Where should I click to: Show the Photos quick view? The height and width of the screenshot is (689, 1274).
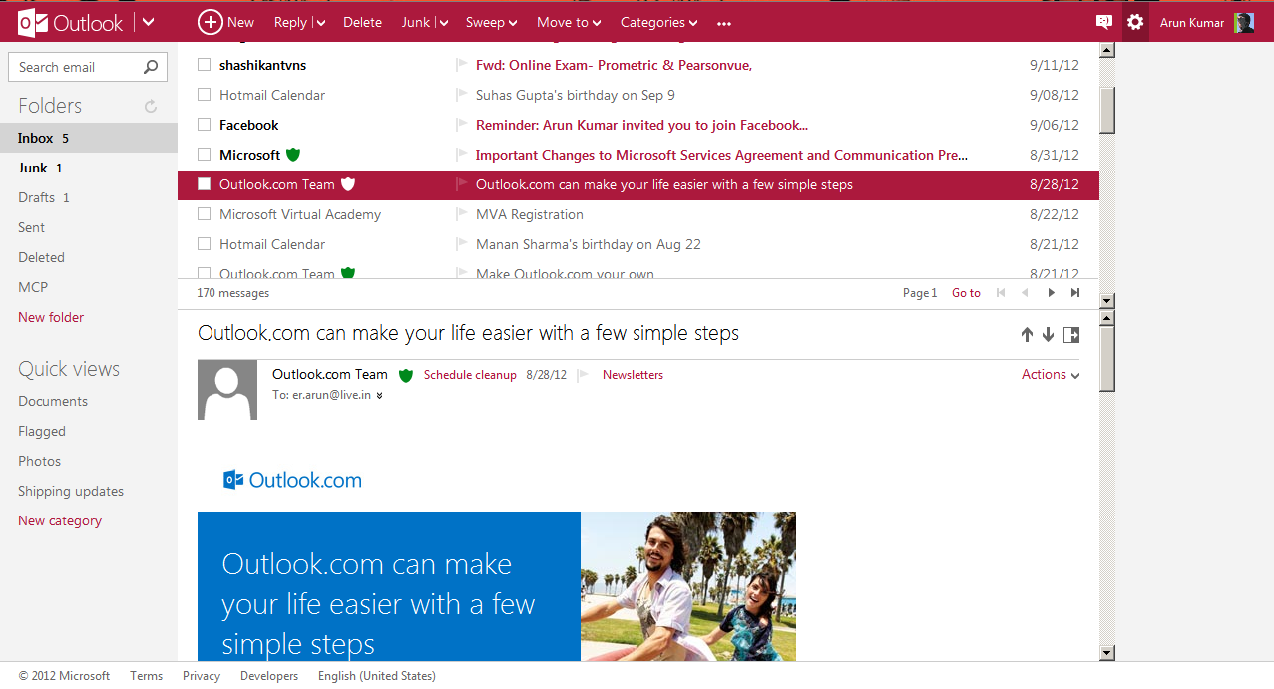click(x=40, y=461)
